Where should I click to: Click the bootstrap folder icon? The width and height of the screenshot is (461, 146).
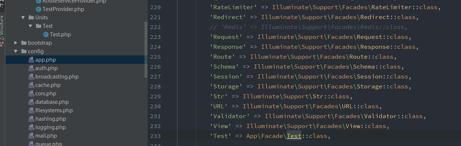(x=24, y=43)
